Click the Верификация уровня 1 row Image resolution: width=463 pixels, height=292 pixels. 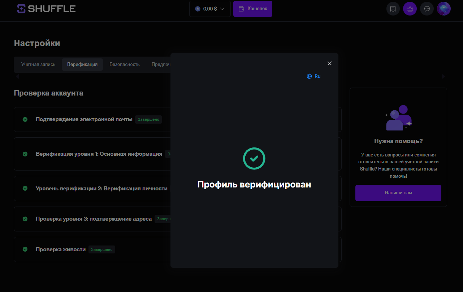pyautogui.click(x=99, y=154)
